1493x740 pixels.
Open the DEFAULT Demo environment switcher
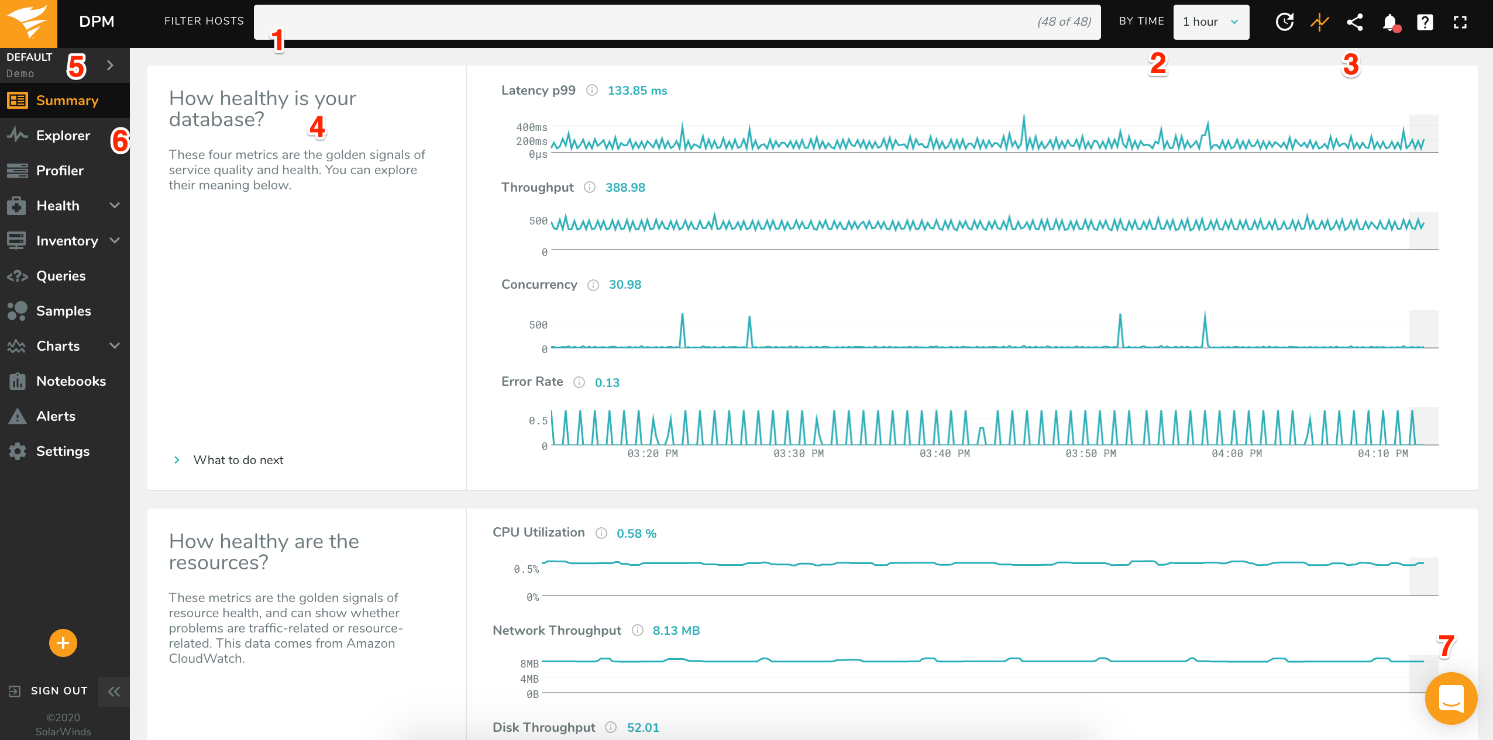(x=110, y=65)
